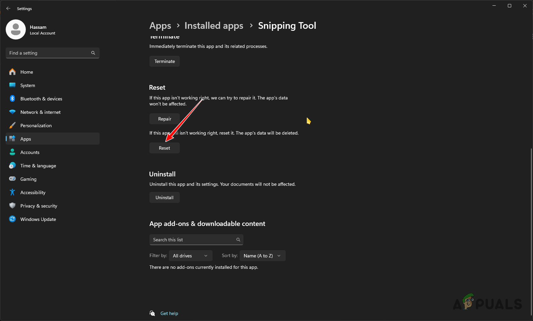Image resolution: width=533 pixels, height=321 pixels.
Task: Click the Privacy & security shield icon
Action: click(x=12, y=206)
